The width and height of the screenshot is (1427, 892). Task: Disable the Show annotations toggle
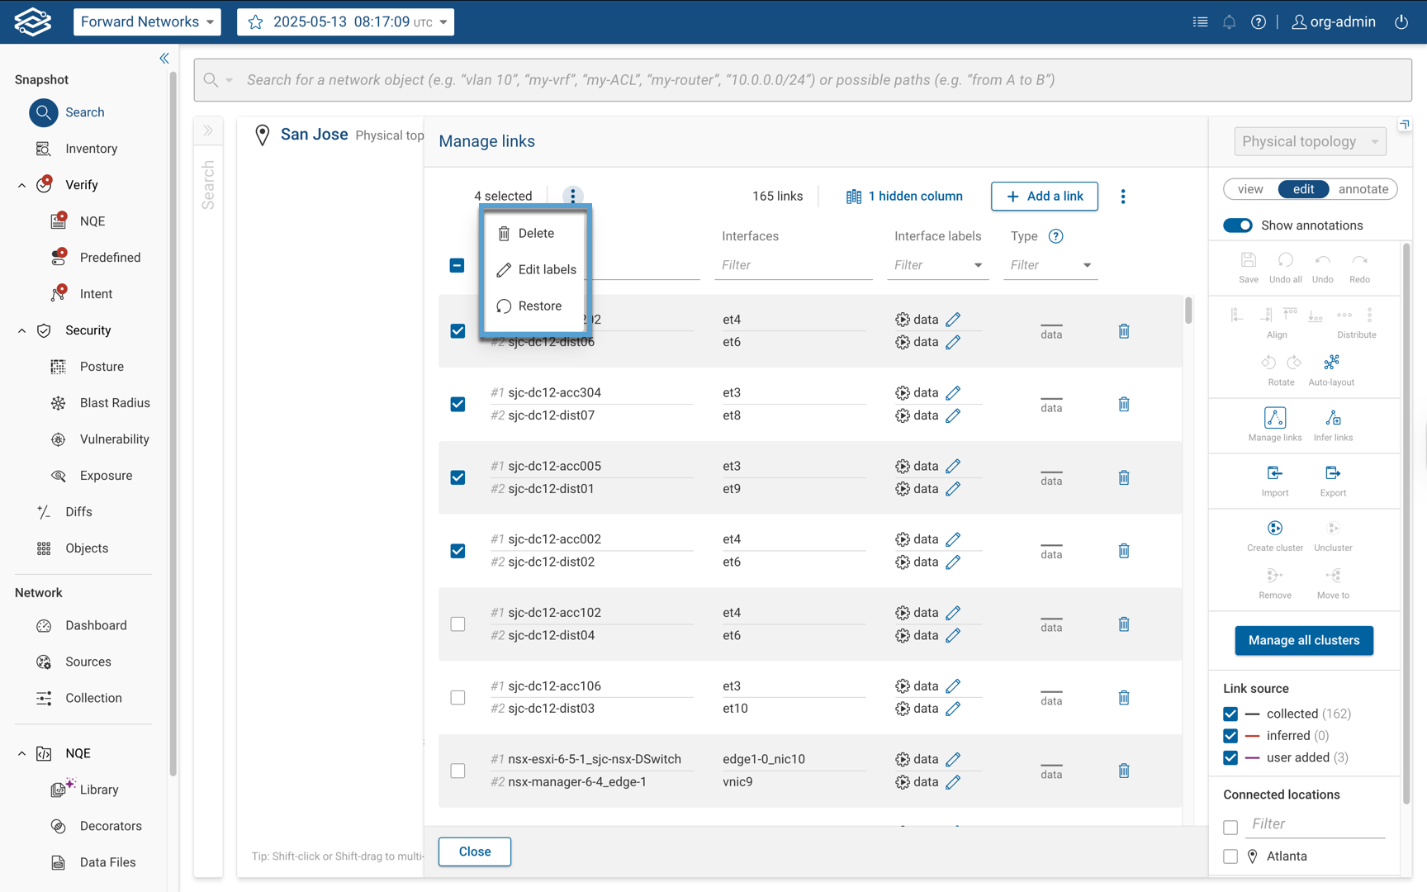tap(1238, 225)
